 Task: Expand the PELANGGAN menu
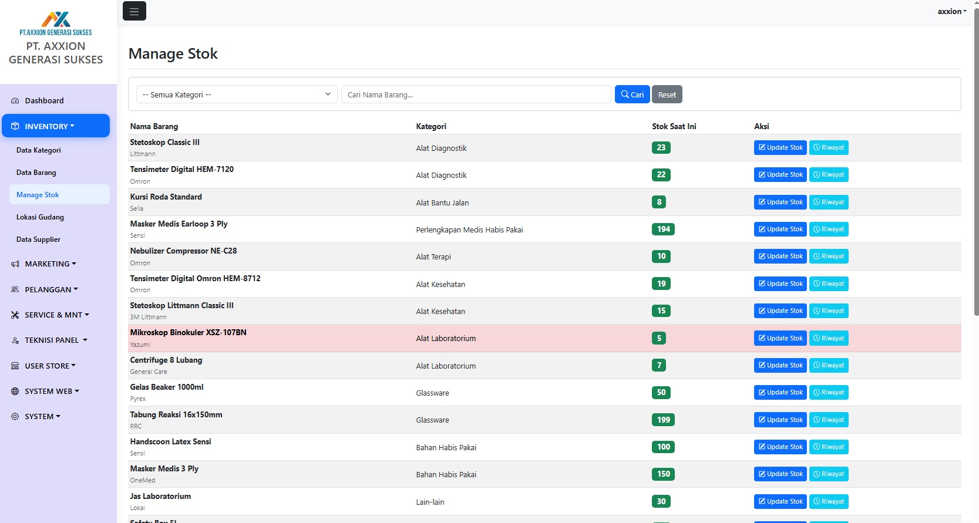(56, 290)
